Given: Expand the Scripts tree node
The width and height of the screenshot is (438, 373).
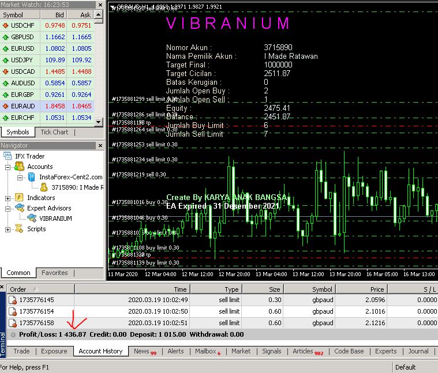Looking at the screenshot, I should point(9,229).
